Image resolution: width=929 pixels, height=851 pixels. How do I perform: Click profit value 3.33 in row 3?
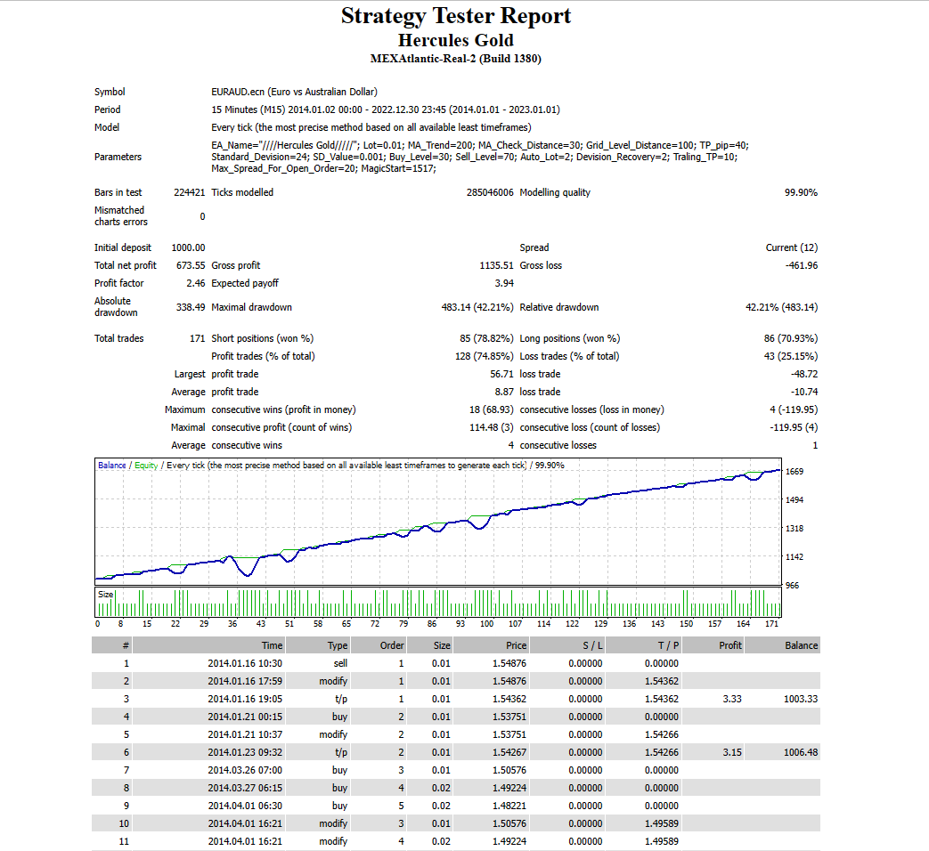[x=732, y=699]
